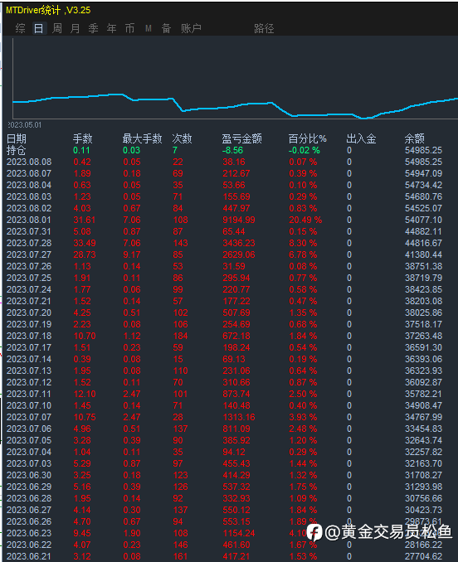Image resolution: width=458 pixels, height=562 pixels.
Task: Select the 2023.08.04 date row
Action: click(x=29, y=186)
